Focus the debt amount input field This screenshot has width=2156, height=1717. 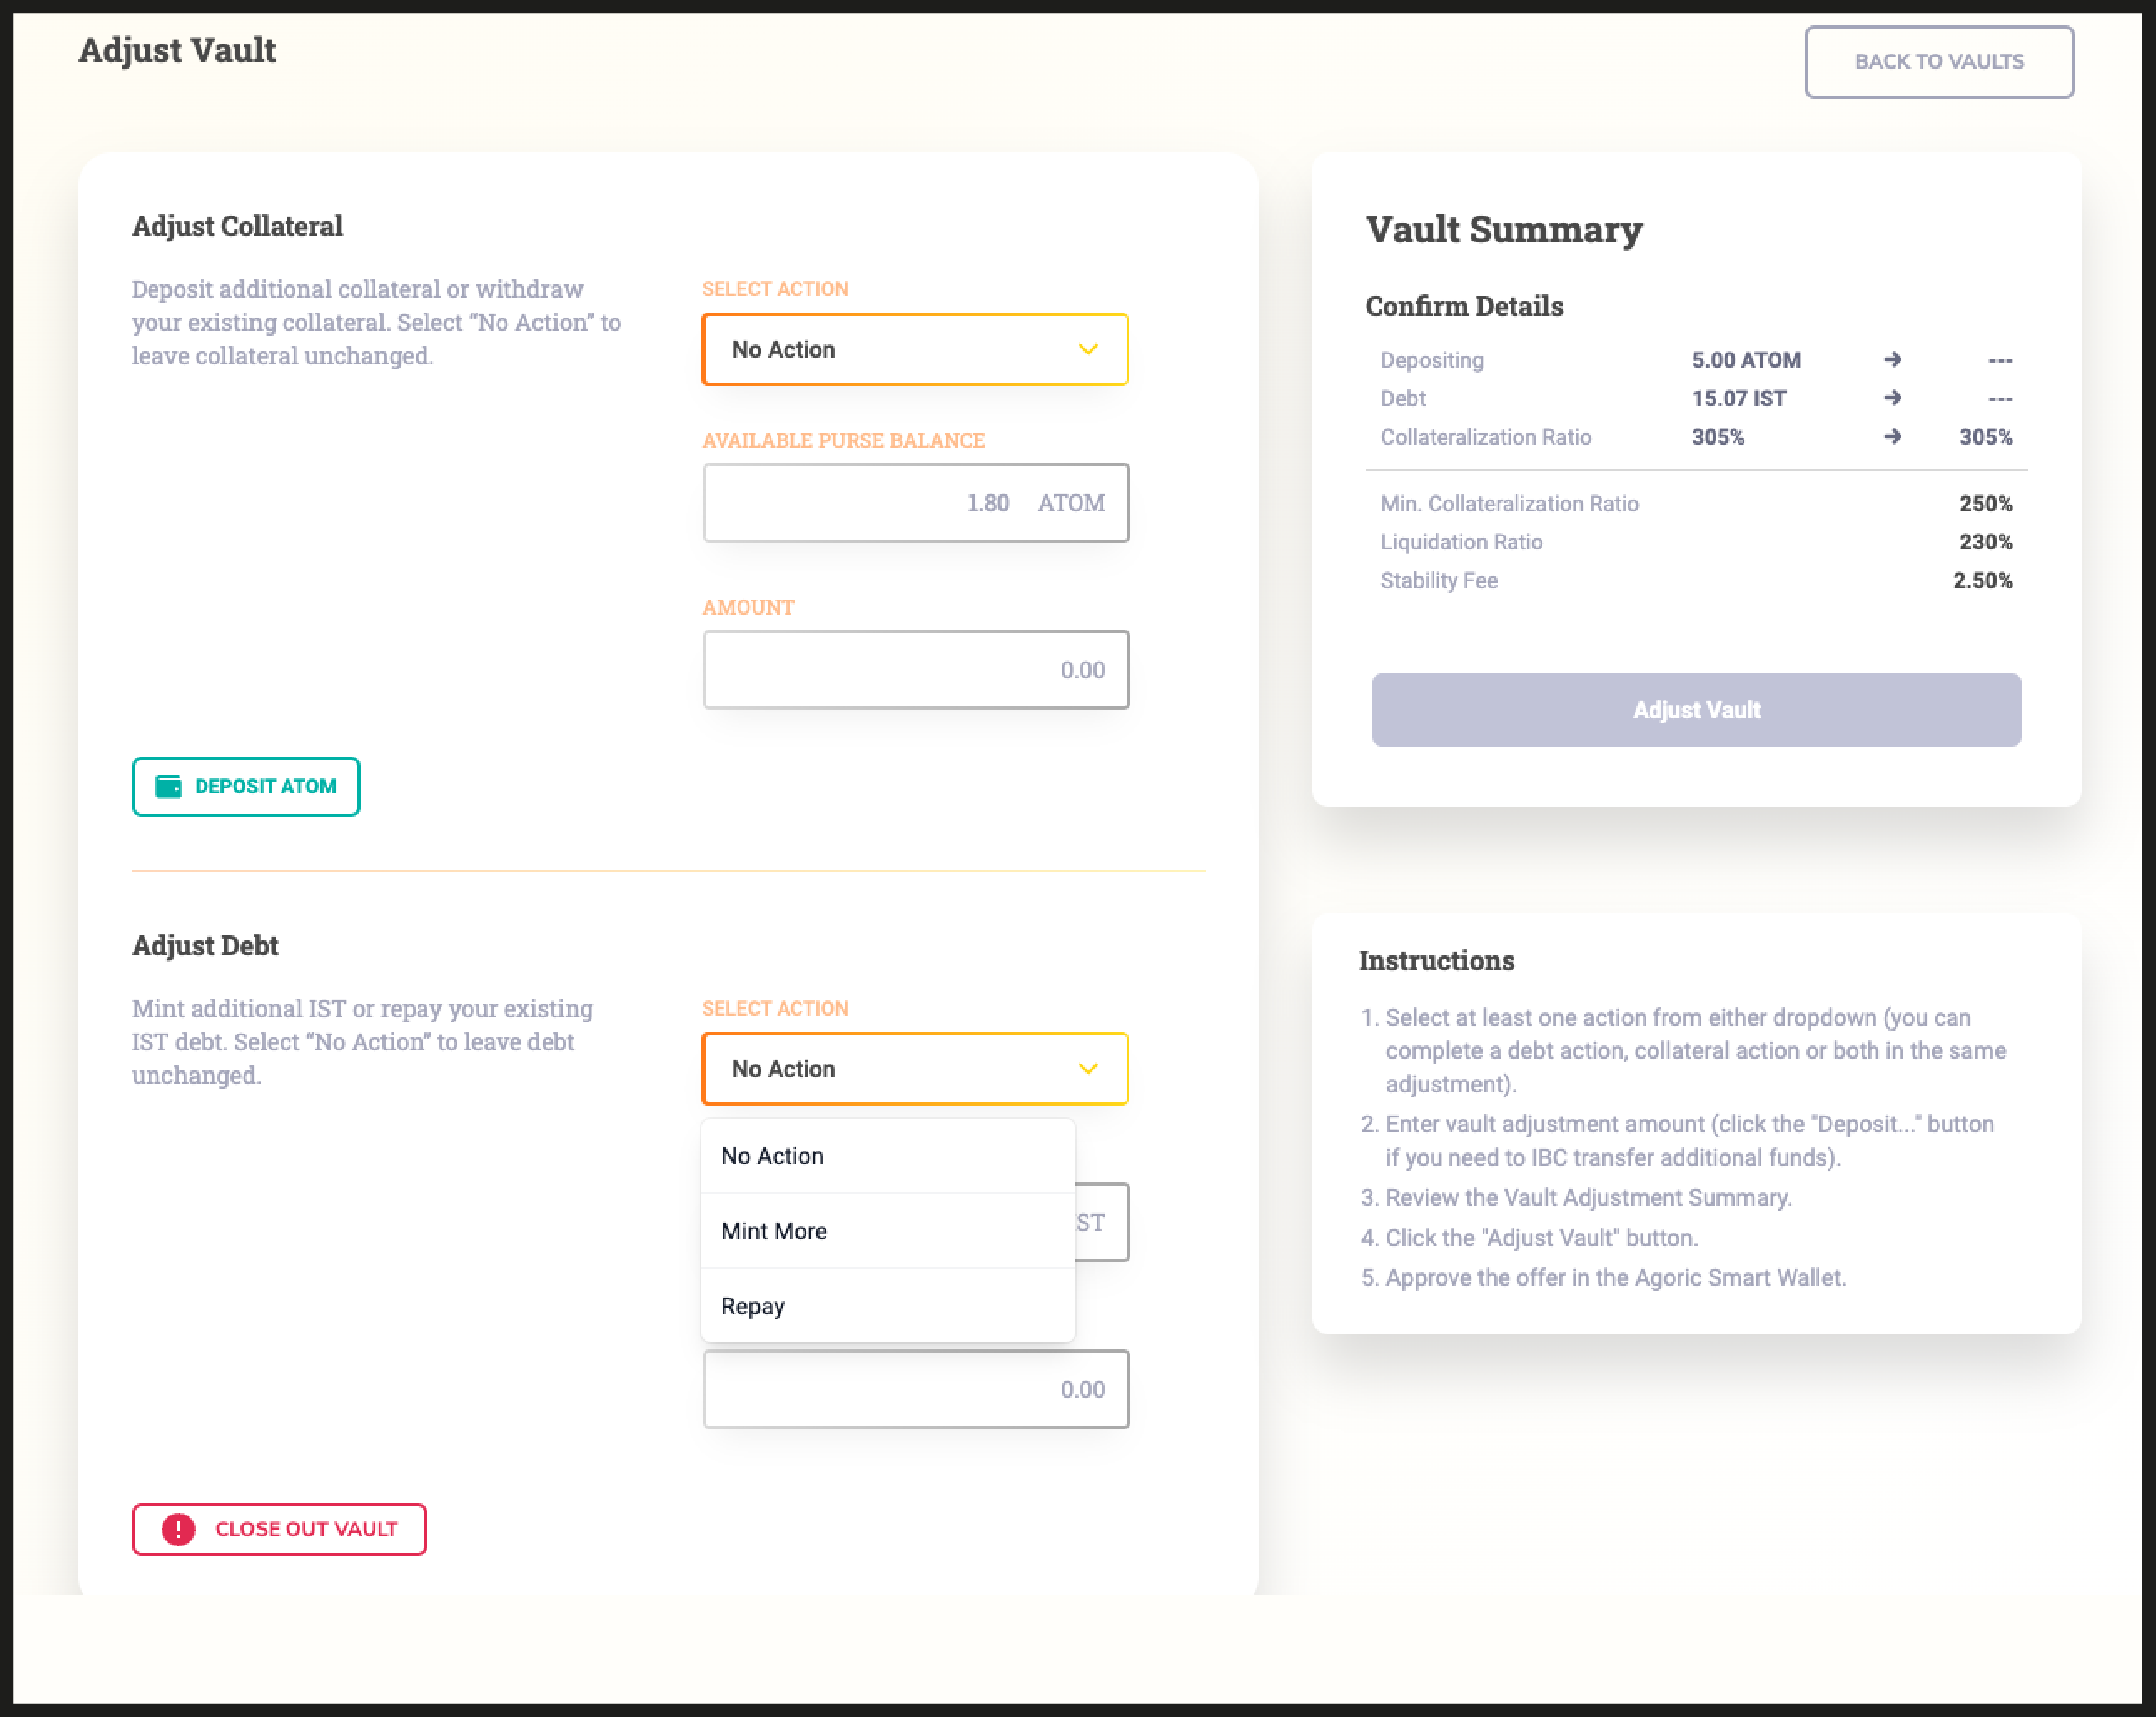point(914,1389)
